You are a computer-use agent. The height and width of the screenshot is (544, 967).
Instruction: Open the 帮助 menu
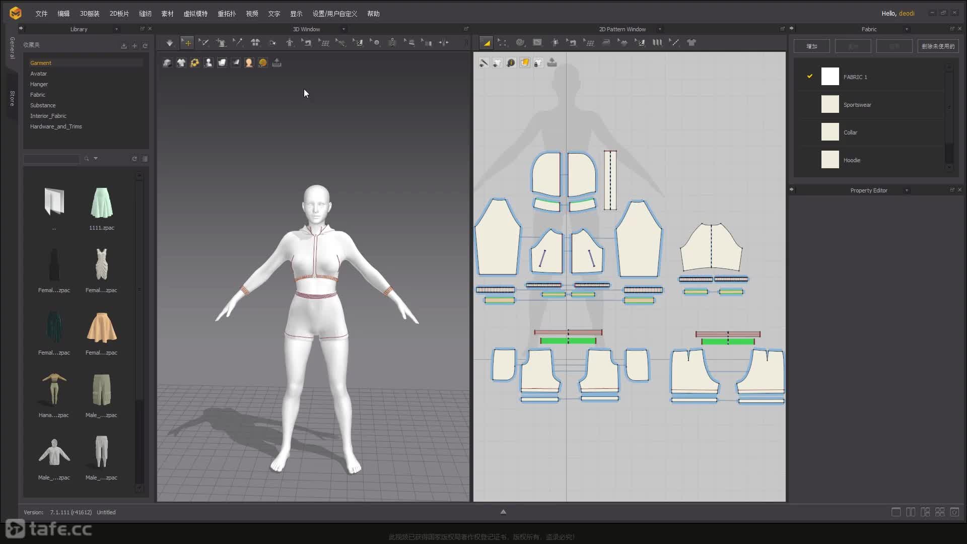[373, 14]
